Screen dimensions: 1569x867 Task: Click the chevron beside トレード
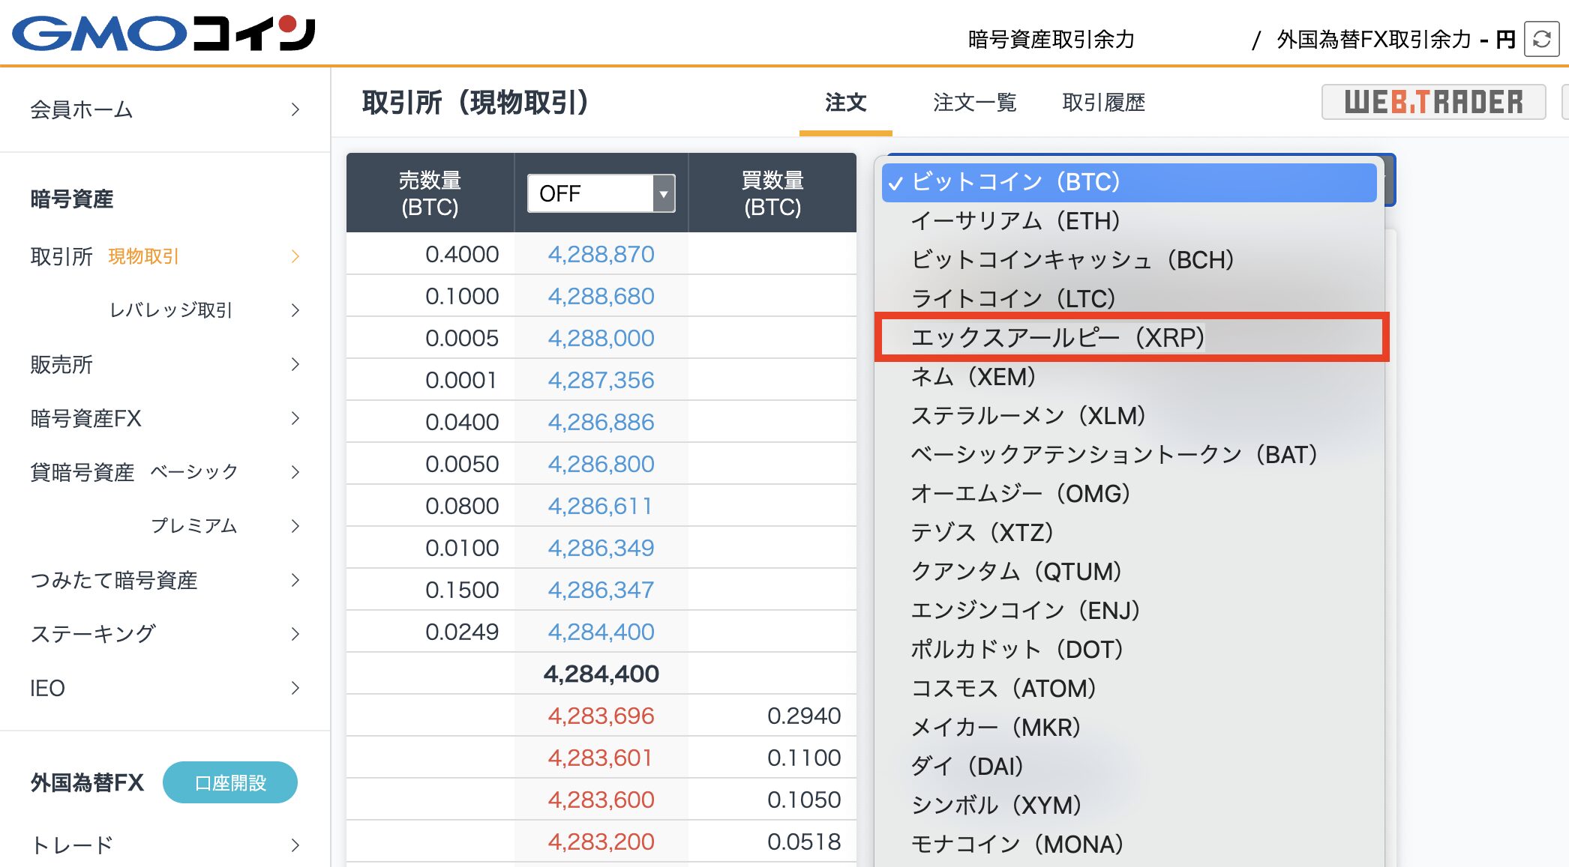click(x=295, y=845)
